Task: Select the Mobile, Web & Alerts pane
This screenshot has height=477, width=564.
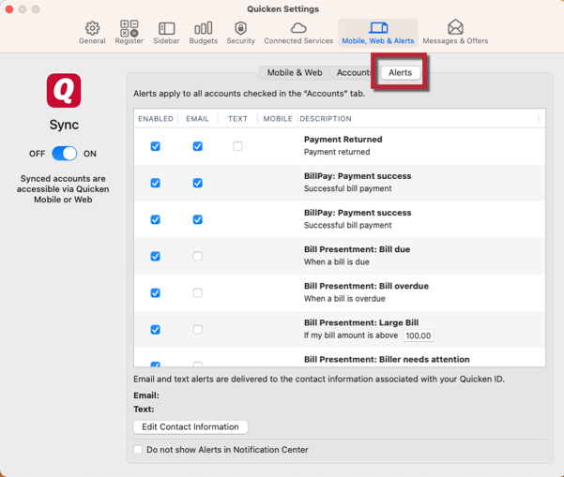Action: point(378,33)
